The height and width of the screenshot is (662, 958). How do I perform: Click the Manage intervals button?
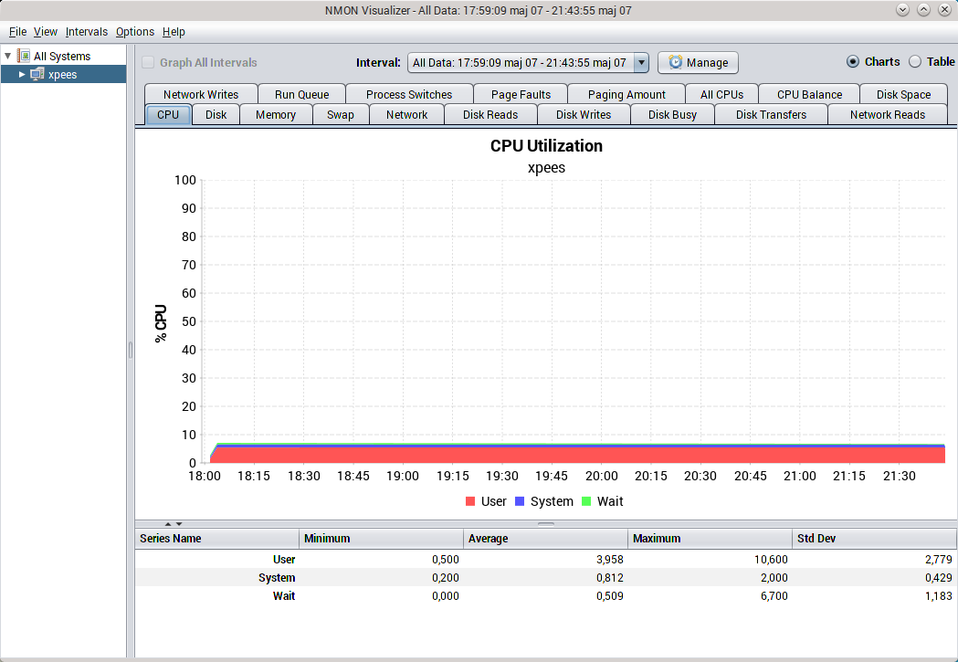698,62
